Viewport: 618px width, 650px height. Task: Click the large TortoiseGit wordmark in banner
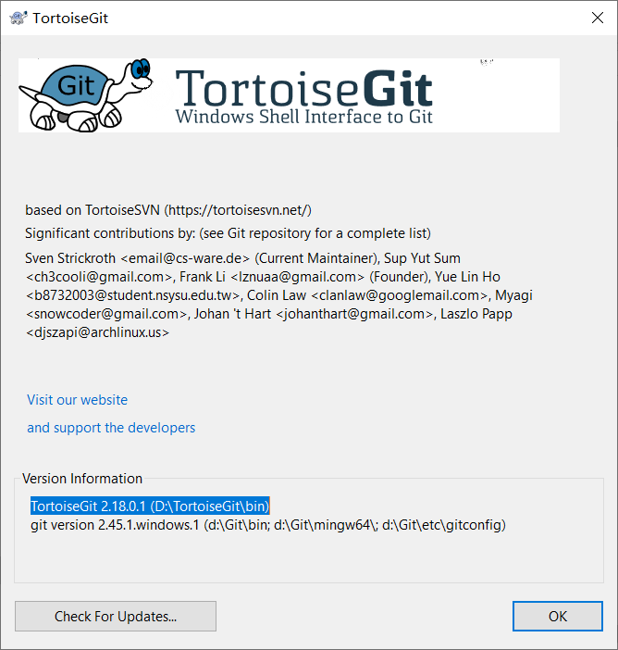pos(304,88)
